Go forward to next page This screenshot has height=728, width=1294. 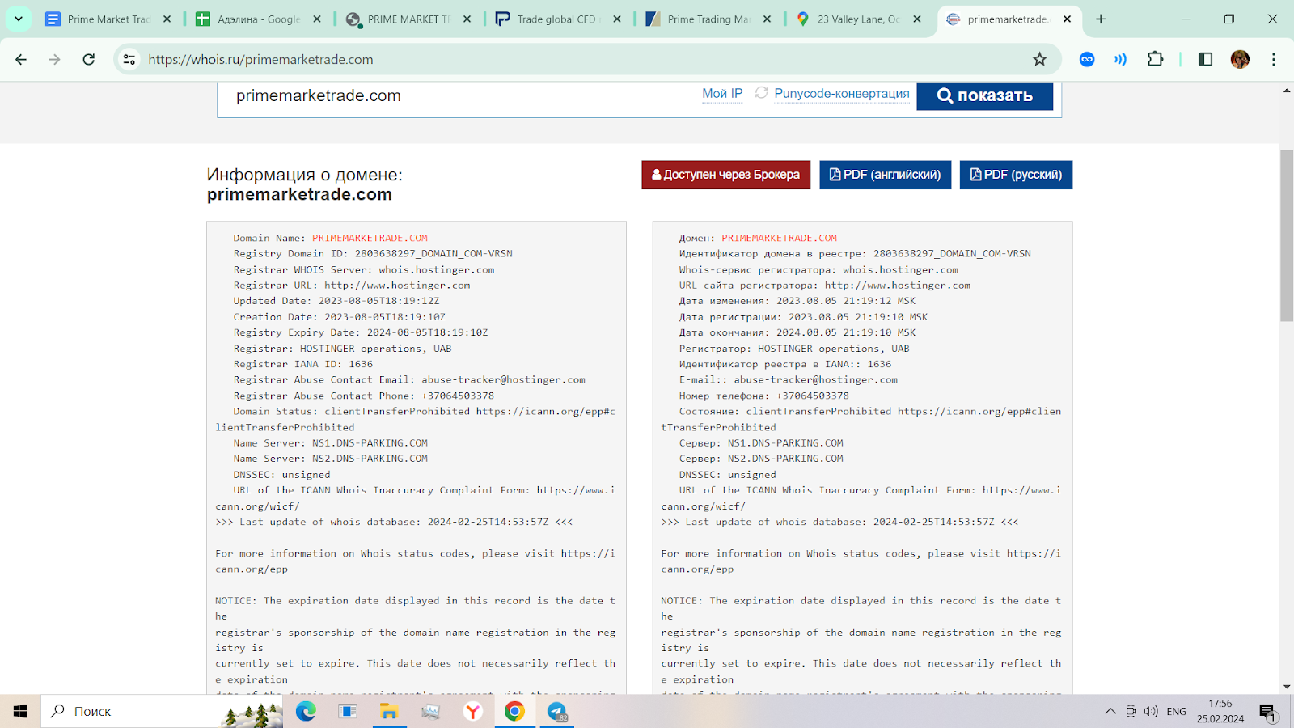[54, 59]
